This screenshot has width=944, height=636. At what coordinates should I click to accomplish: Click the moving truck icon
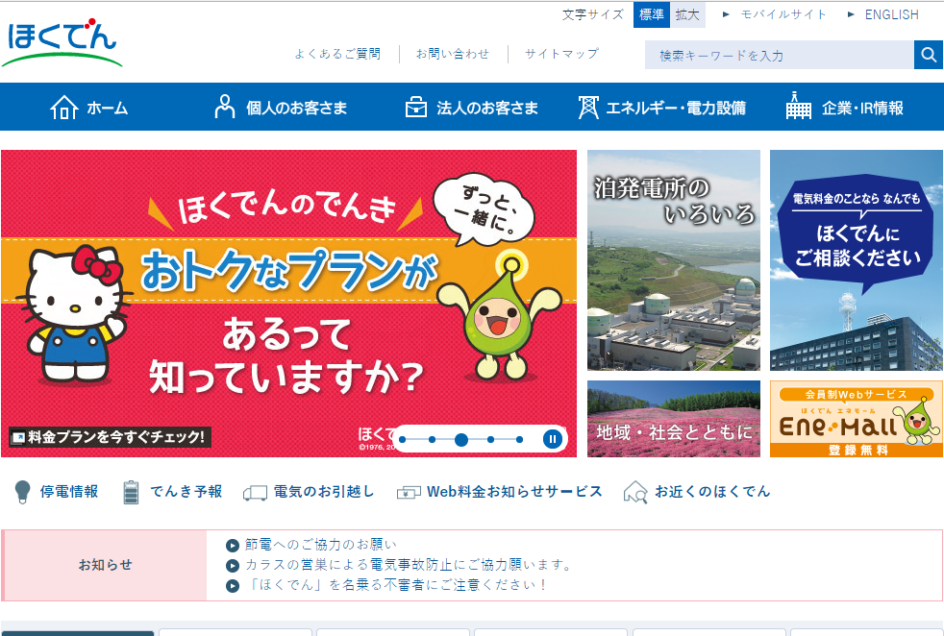255,492
